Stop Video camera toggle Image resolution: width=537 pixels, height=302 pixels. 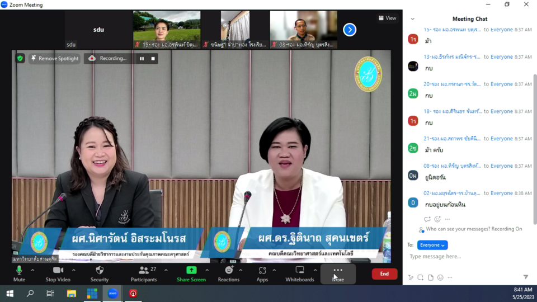pyautogui.click(x=58, y=273)
